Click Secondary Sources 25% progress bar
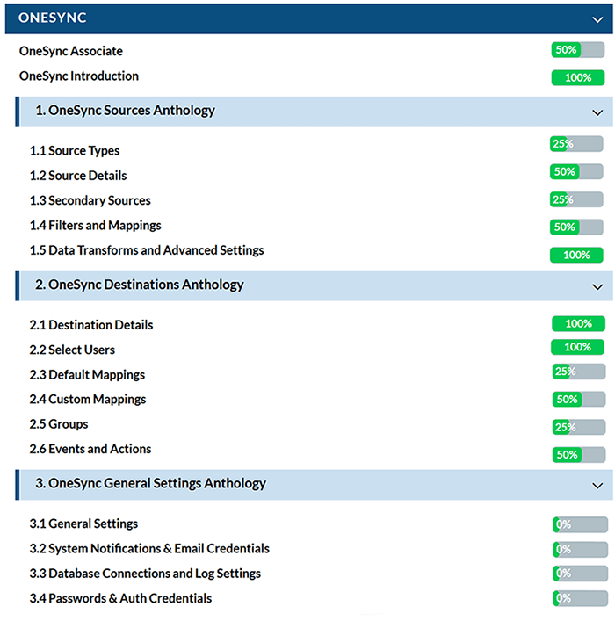The height and width of the screenshot is (621, 615). pyautogui.click(x=576, y=199)
